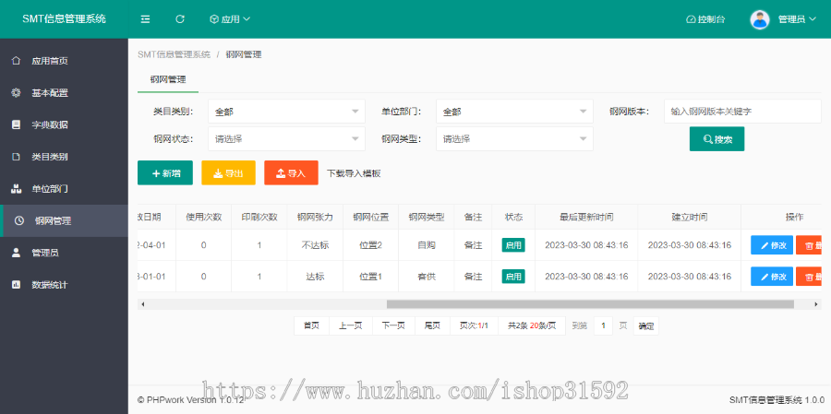Click SMT信息管理系统 breadcrumb link
The width and height of the screenshot is (831, 414).
coord(174,54)
